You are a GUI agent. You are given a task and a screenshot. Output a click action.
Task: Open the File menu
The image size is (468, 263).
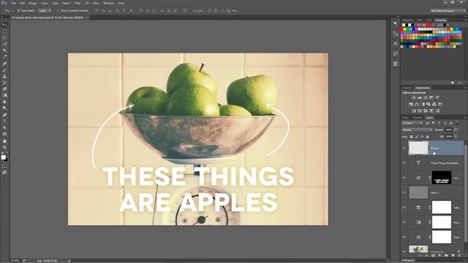point(13,3)
